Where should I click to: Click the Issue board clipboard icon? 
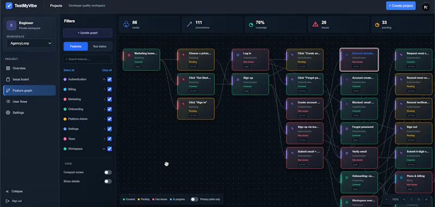[x=8, y=79]
